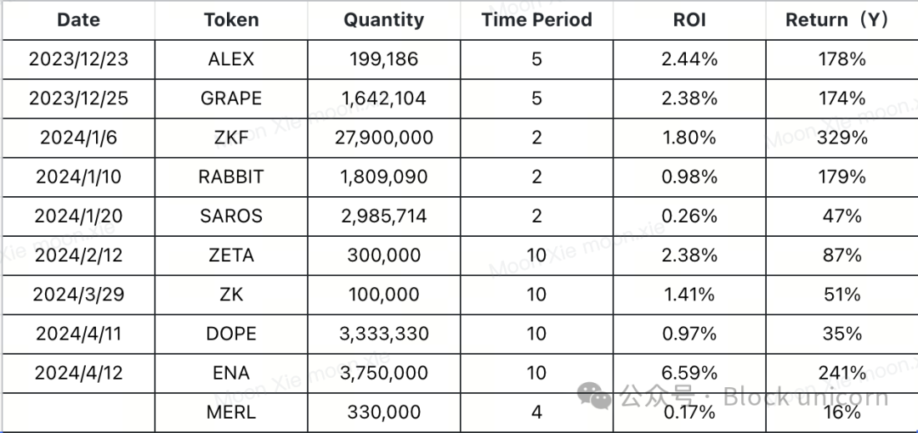This screenshot has width=918, height=433.
Task: Click the MERL token cell
Action: (x=231, y=412)
